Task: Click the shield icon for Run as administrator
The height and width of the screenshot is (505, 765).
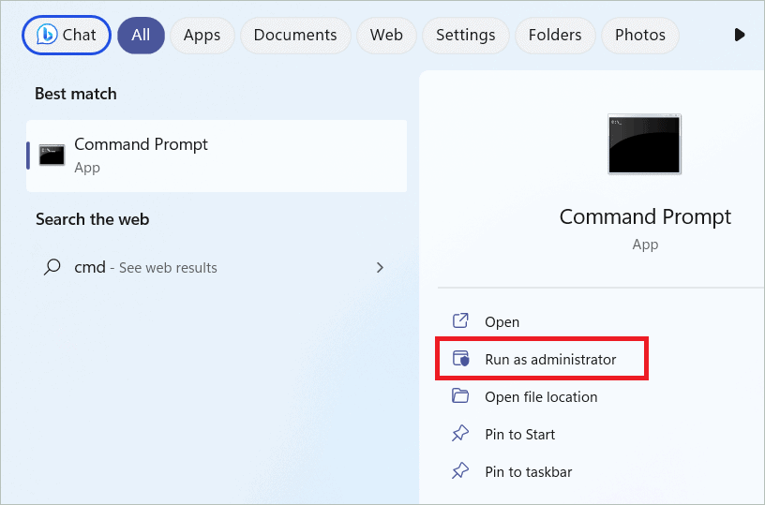Action: (x=460, y=358)
